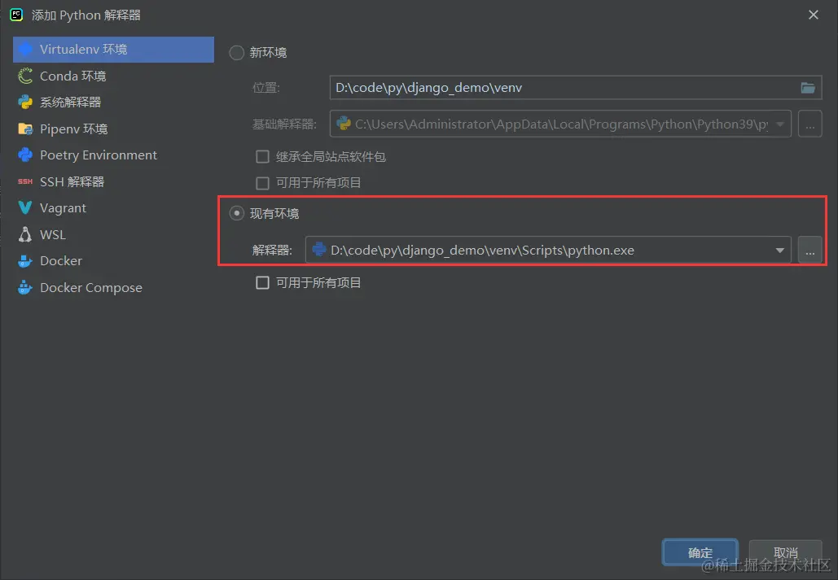Choose Pipenv 环境 entry
Image resolution: width=838 pixels, height=580 pixels.
[x=113, y=129]
